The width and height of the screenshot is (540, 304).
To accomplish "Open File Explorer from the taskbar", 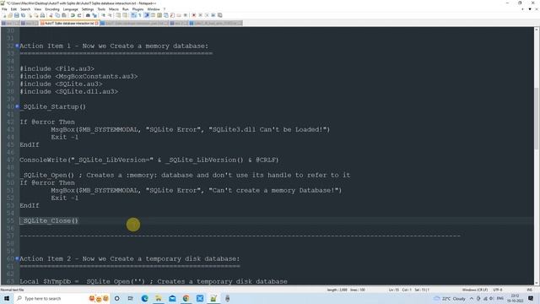I will [159, 298].
